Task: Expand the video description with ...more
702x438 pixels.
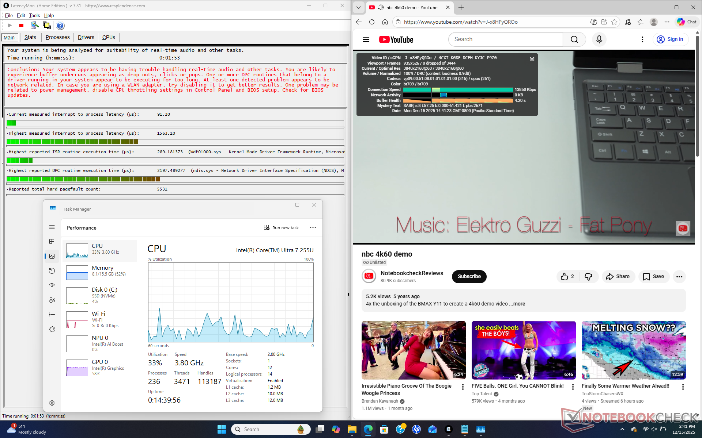Action: coord(517,304)
